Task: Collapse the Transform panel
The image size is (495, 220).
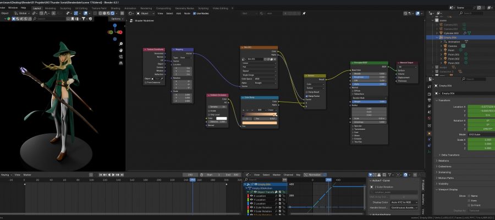Action: tap(443, 100)
